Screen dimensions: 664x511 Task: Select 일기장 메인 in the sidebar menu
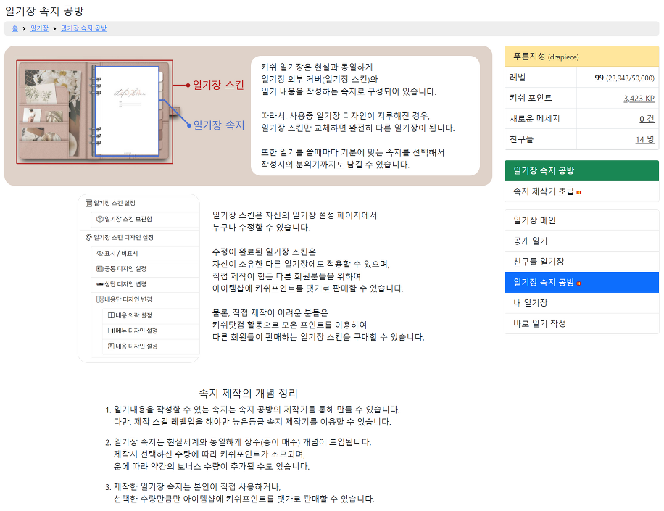pos(534,220)
